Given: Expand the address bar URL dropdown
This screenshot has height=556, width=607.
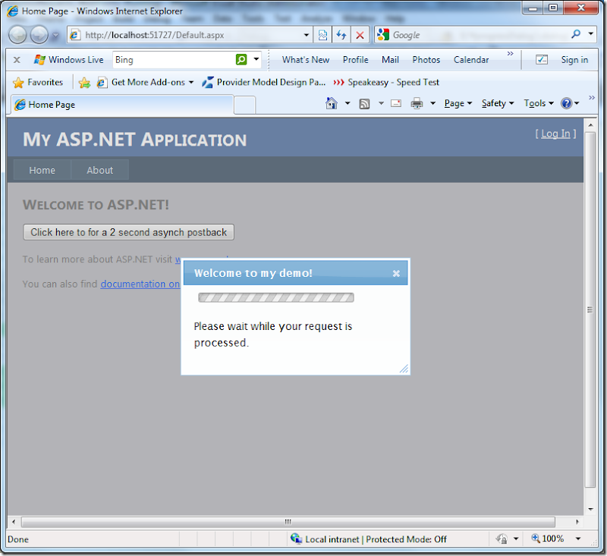Looking at the screenshot, I should [x=307, y=35].
